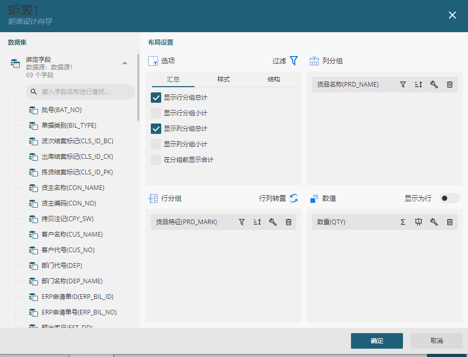Click the 行分组 header icon
Image resolution: width=468 pixels, height=357 pixels.
point(153,198)
